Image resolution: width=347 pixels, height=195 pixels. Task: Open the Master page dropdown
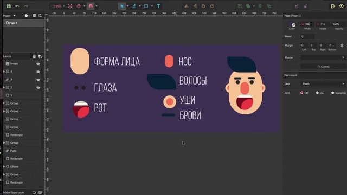[323, 57]
